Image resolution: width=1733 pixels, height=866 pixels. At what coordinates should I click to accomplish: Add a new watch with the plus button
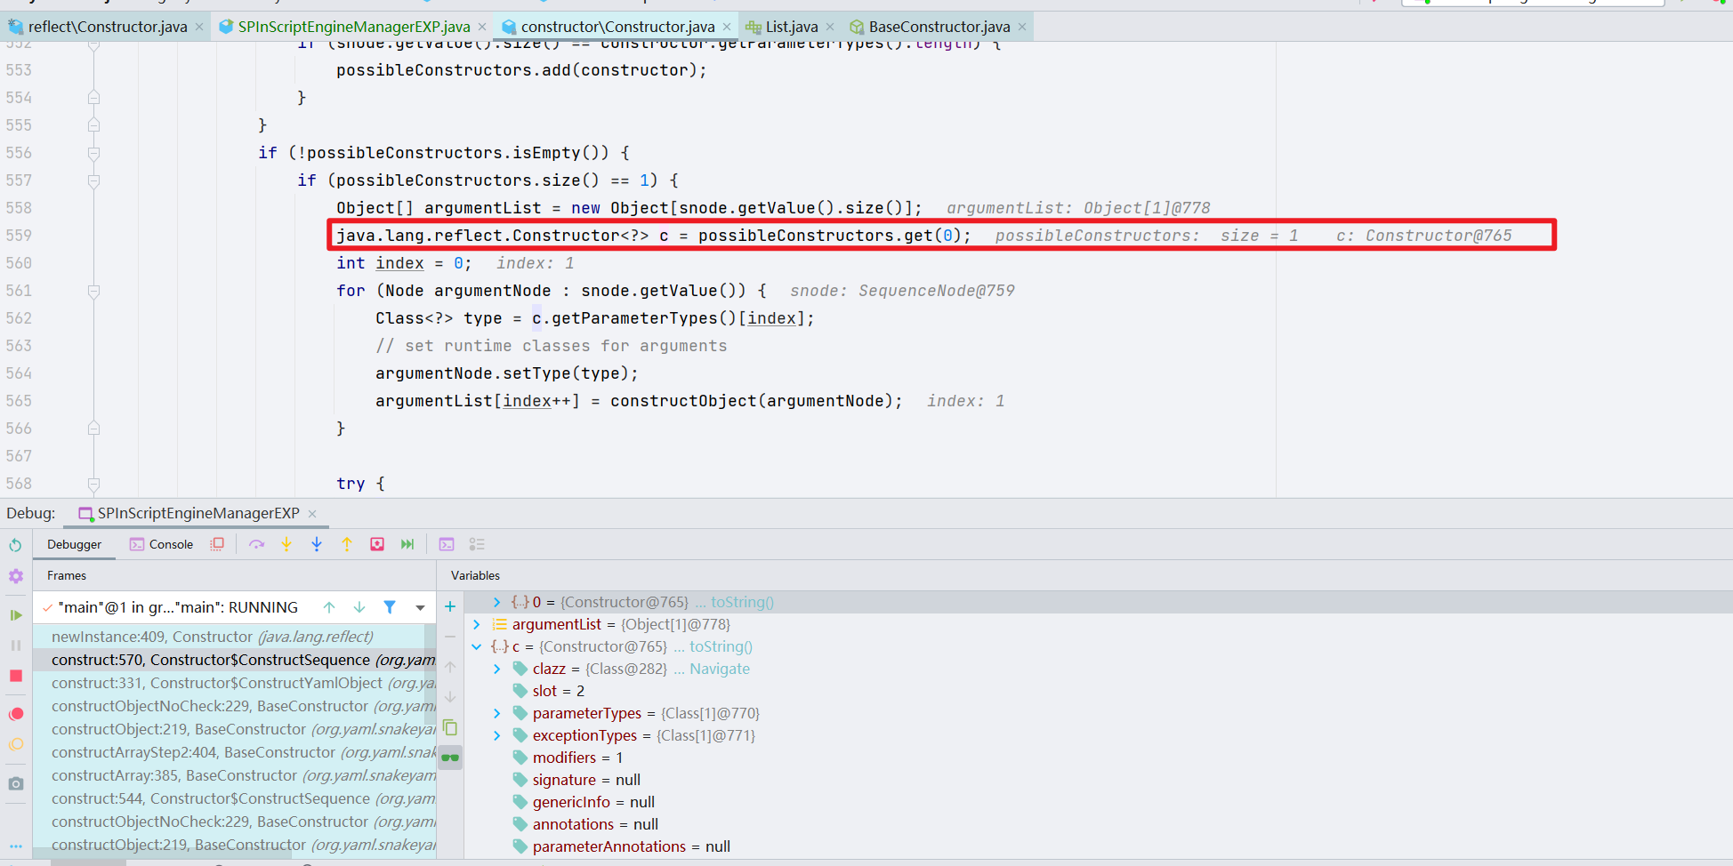click(450, 605)
